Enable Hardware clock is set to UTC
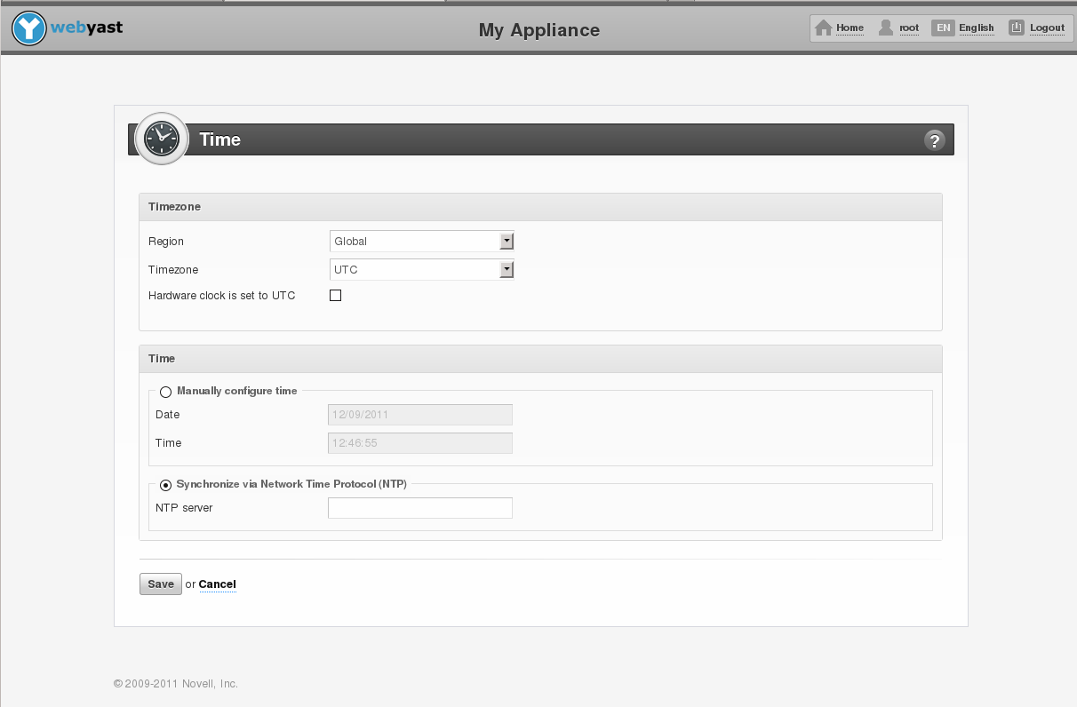The height and width of the screenshot is (707, 1077). [335, 296]
